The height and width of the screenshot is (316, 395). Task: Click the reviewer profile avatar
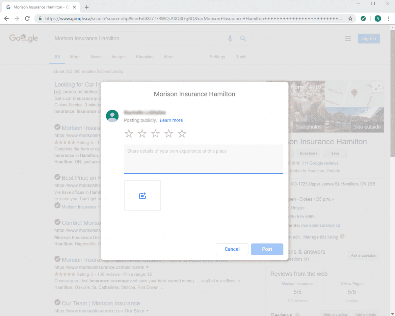coord(112,116)
